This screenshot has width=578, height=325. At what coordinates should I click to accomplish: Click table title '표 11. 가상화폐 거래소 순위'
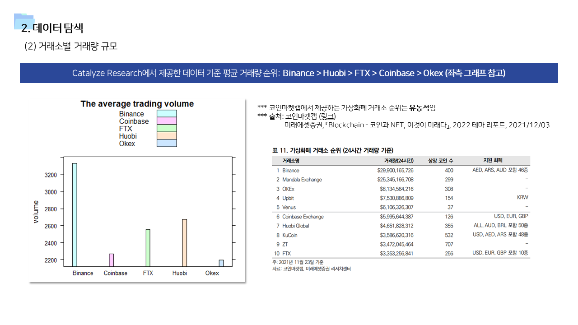(333, 150)
